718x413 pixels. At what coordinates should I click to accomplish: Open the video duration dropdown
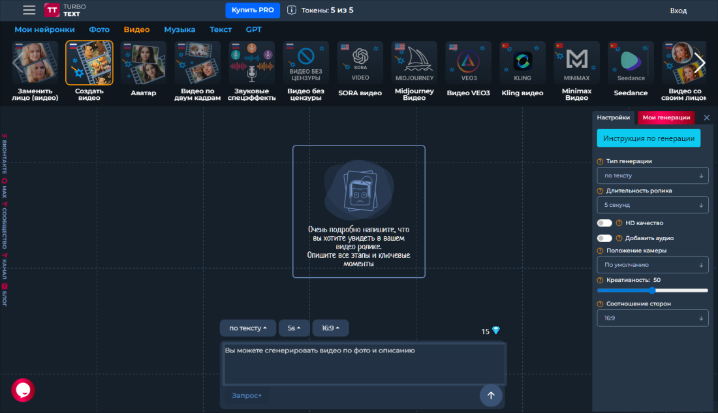tap(652, 205)
